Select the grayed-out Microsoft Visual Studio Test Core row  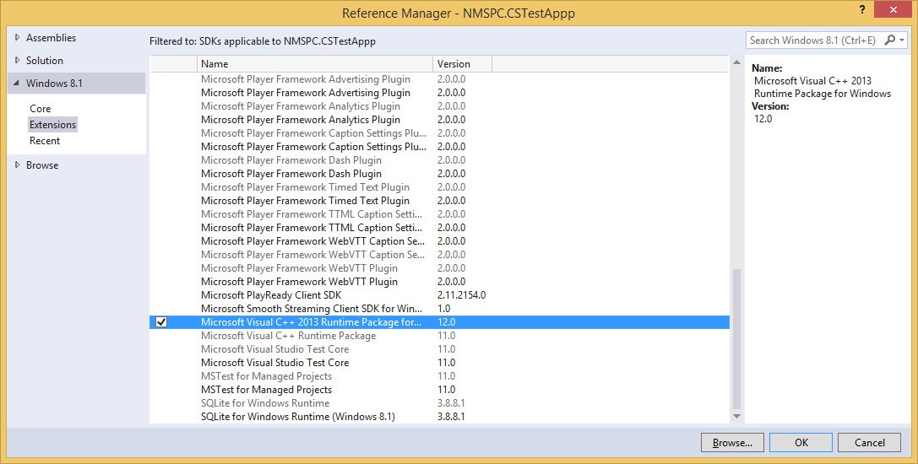click(x=439, y=349)
